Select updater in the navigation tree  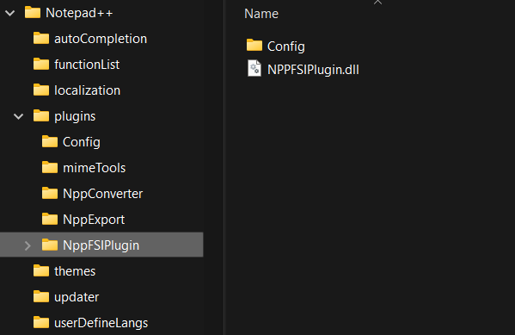click(x=77, y=297)
